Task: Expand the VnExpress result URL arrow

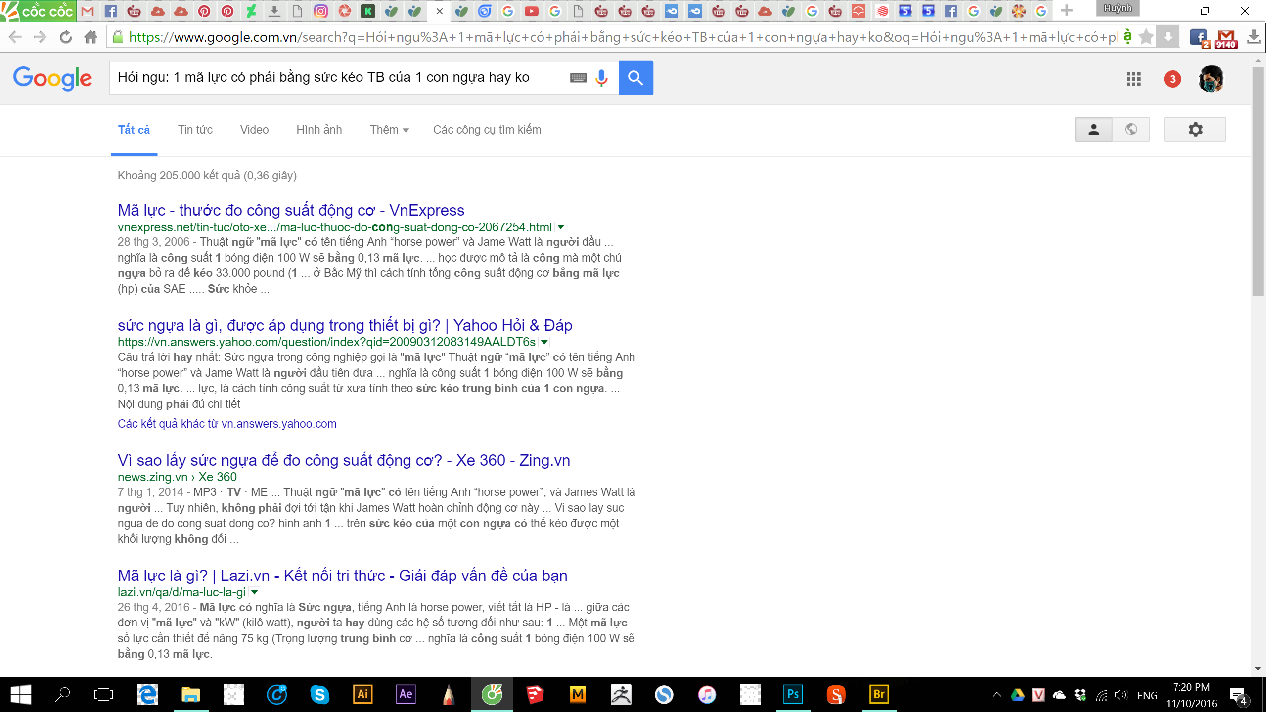Action: [x=560, y=227]
